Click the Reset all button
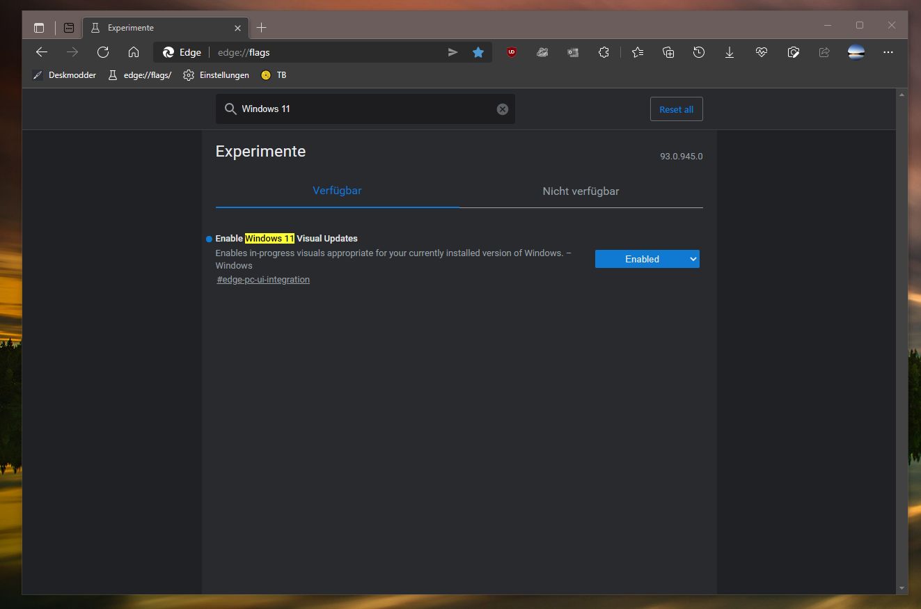Image resolution: width=921 pixels, height=609 pixels. [x=677, y=109]
